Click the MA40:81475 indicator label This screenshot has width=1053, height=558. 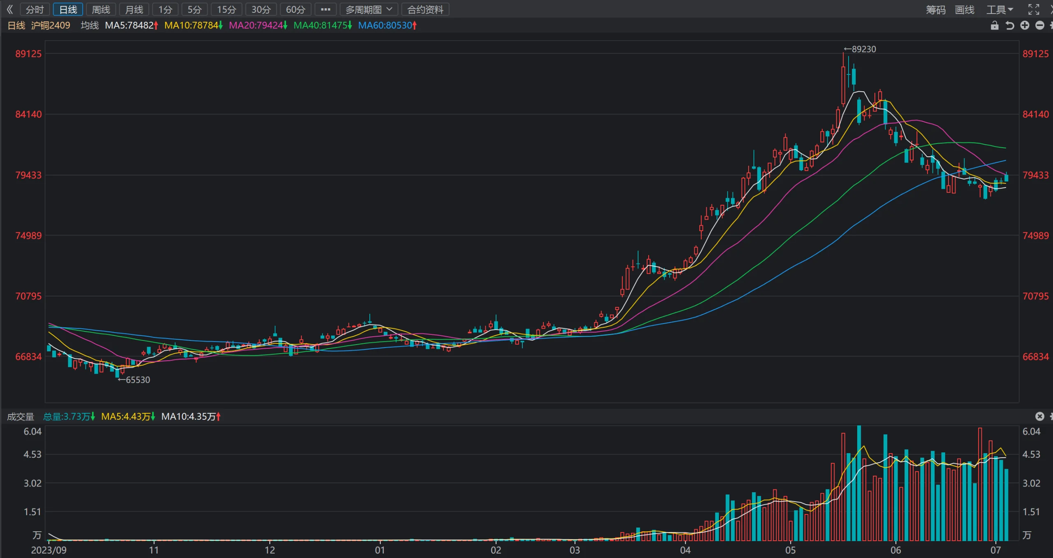click(323, 25)
